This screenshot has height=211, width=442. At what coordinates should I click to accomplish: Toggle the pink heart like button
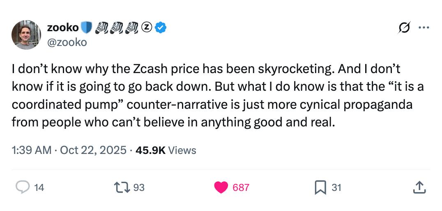(221, 188)
